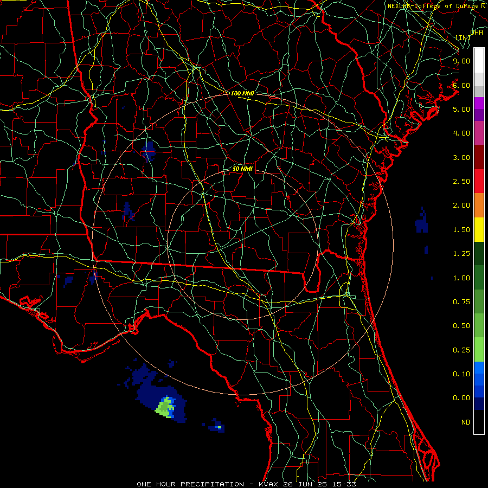488x488 pixels.
Task: Click the 'ONE HOUR PRECIPITATION' title text
Action: coord(190,484)
